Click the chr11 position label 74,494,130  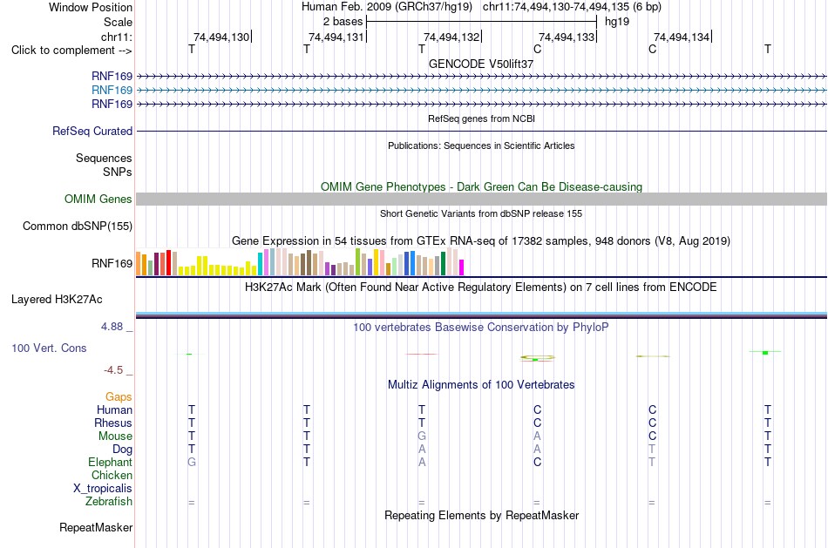(x=221, y=37)
